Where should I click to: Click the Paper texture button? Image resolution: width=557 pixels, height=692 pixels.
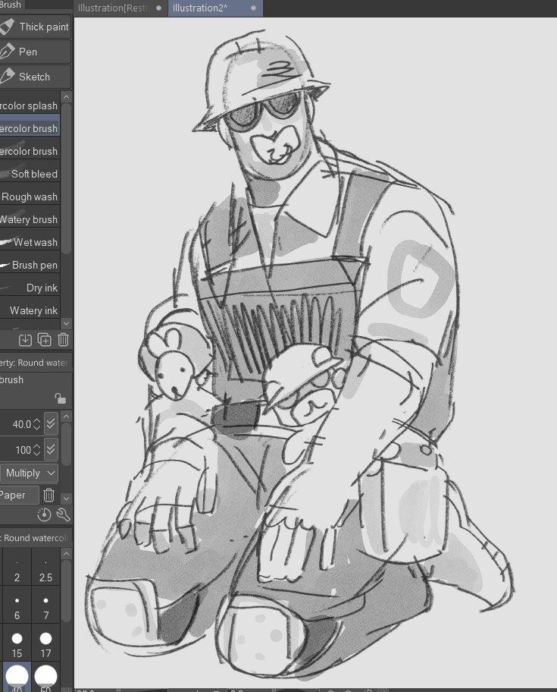click(19, 495)
